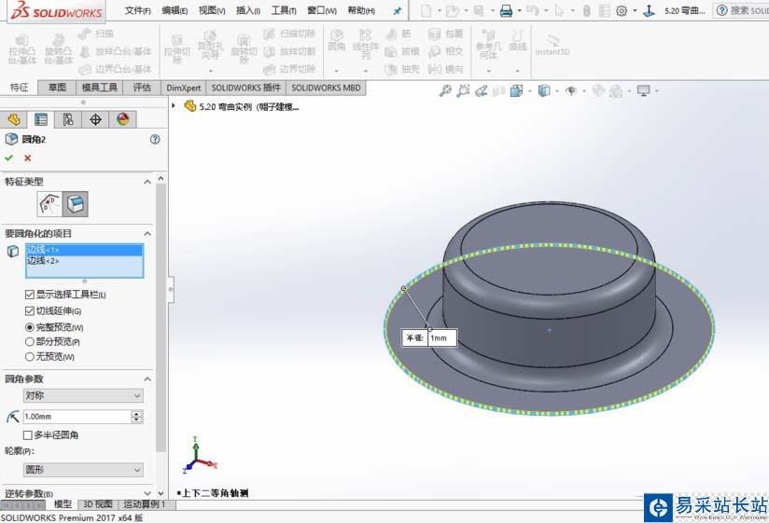769x523 pixels.
Task: Open the fillet help question mark icon
Action: pyautogui.click(x=155, y=139)
